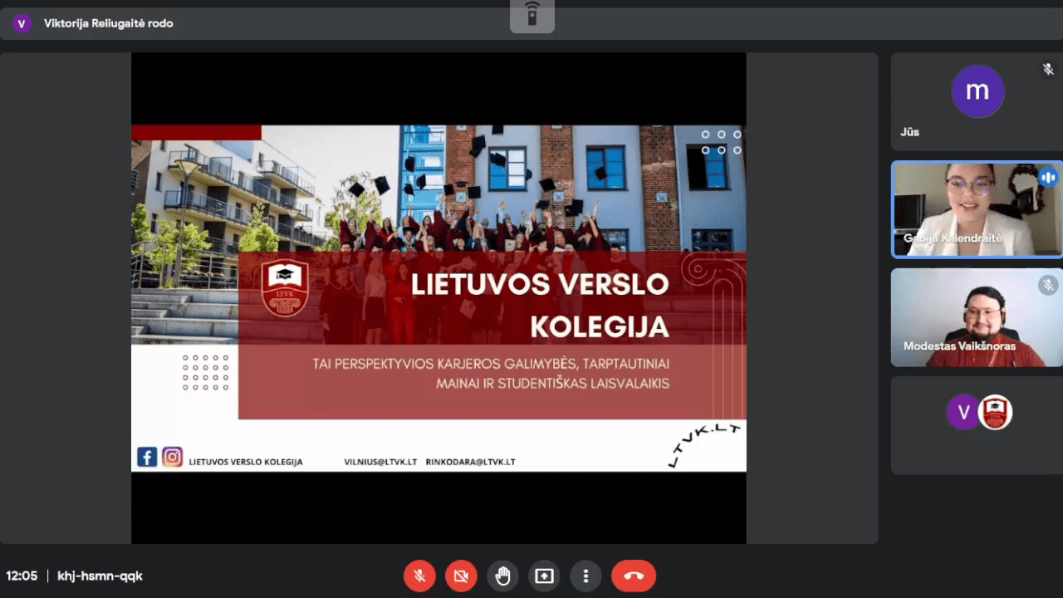Click the muted mic icon on Modestas's tile
Screen dimensions: 1063x598
tap(1048, 286)
